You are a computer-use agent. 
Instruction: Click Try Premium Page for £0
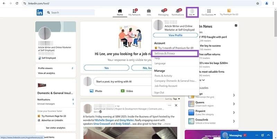pyautogui.click(x=52, y=116)
